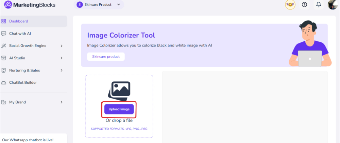Open notifications bell icon
This screenshot has width=340, height=143.
(319, 5)
